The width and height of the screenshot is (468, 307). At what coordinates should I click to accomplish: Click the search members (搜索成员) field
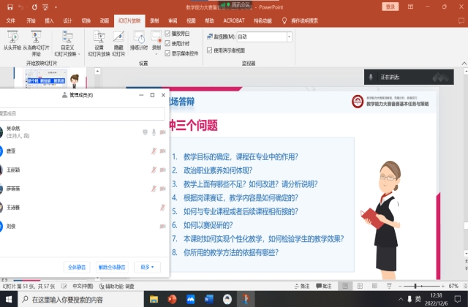pyautogui.click(x=80, y=114)
